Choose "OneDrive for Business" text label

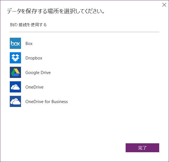(x=46, y=102)
